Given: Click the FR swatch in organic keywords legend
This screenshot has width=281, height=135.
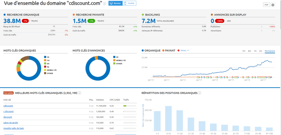Looking at the screenshot, I should click(x=45, y=57).
